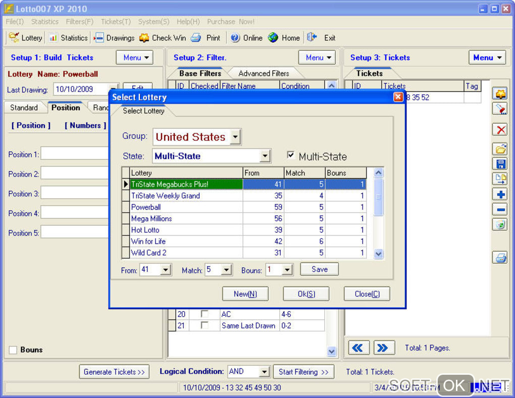Open the Help menu
This screenshot has width=515, height=398.
(x=188, y=22)
